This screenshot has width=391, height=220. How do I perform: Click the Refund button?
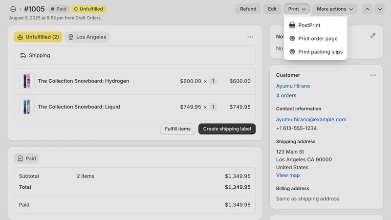248,9
